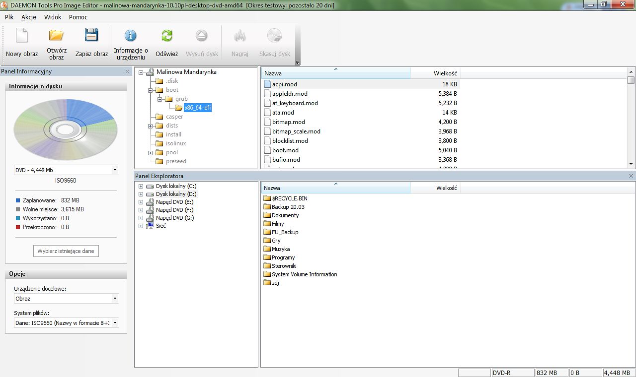Open the Filmy folder in explorer list

278,224
